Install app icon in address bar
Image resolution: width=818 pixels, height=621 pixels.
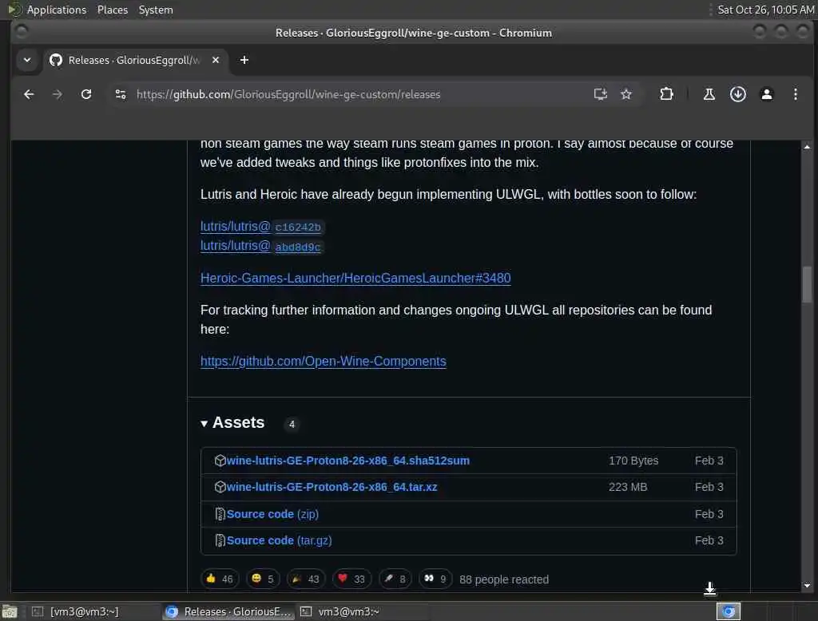601,94
